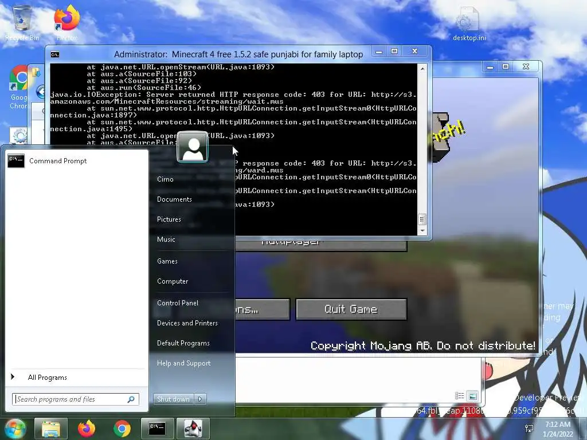Close the Minecraft window
587x440 pixels.
(x=526, y=67)
